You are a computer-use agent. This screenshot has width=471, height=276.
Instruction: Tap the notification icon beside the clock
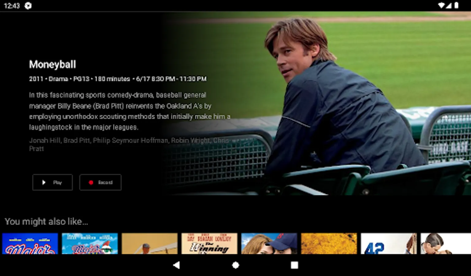[28, 6]
